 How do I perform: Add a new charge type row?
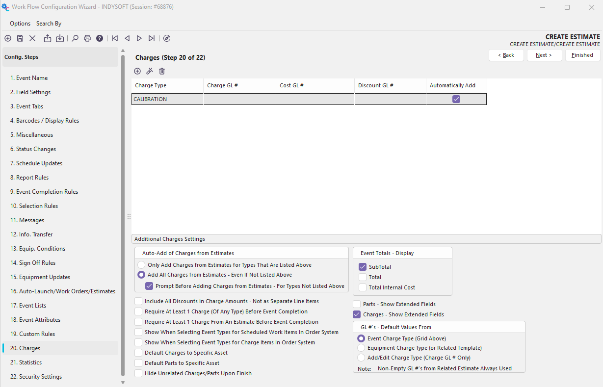(x=137, y=71)
